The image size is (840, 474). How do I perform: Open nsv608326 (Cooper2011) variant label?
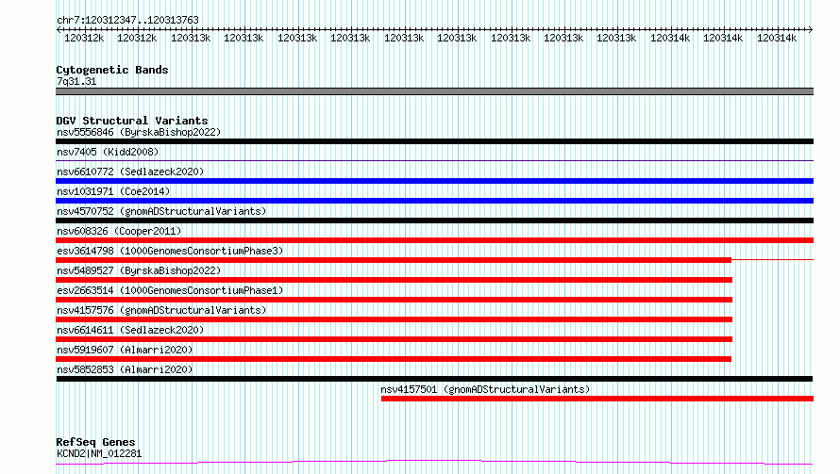[x=119, y=231]
